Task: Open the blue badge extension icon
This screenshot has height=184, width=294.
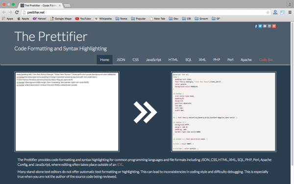Action: click(275, 12)
